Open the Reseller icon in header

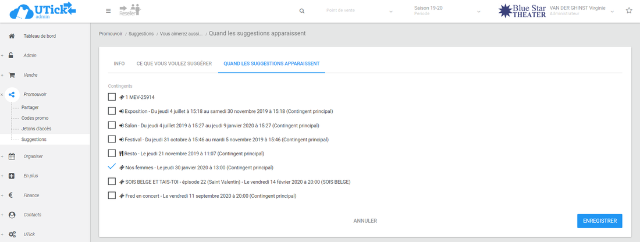click(130, 10)
